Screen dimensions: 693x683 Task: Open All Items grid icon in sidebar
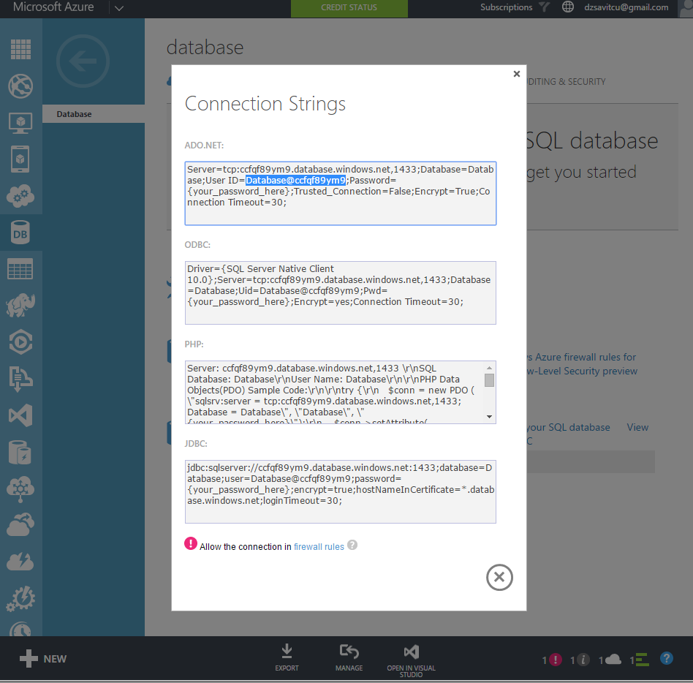point(20,49)
